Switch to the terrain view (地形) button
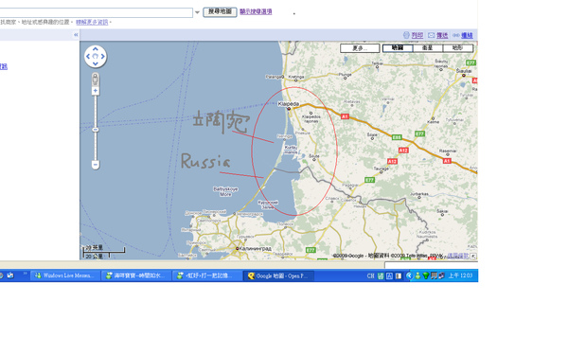The height and width of the screenshot is (355, 568). [x=458, y=48]
